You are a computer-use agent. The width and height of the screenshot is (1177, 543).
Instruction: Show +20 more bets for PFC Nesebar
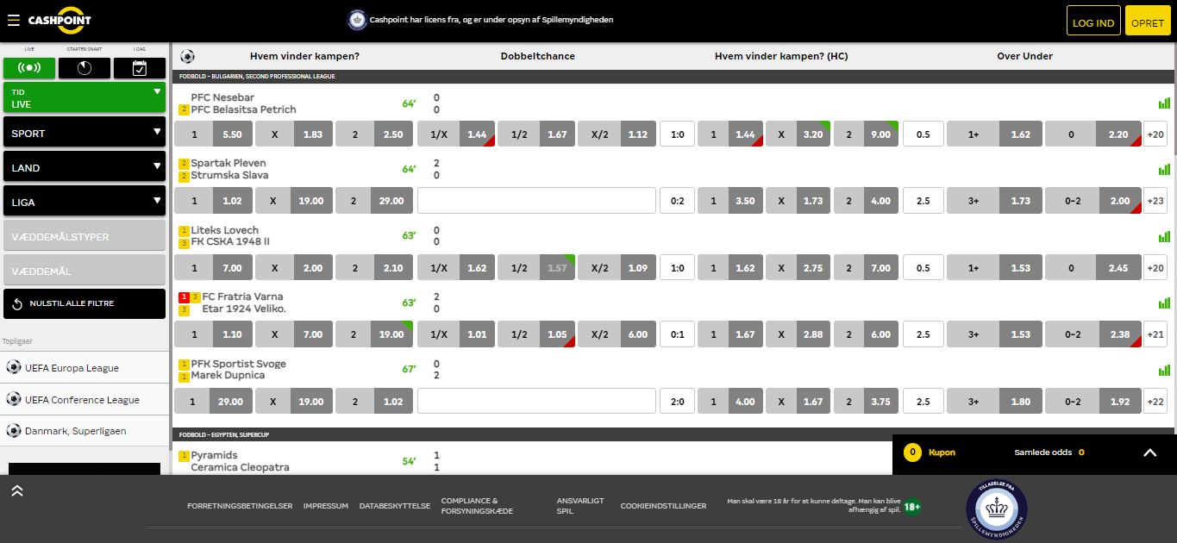pyautogui.click(x=1155, y=134)
